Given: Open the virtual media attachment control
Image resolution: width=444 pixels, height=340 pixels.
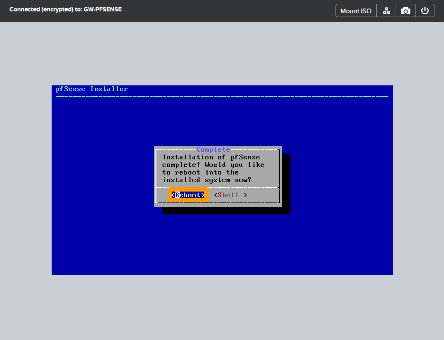Looking at the screenshot, I should tap(355, 10).
